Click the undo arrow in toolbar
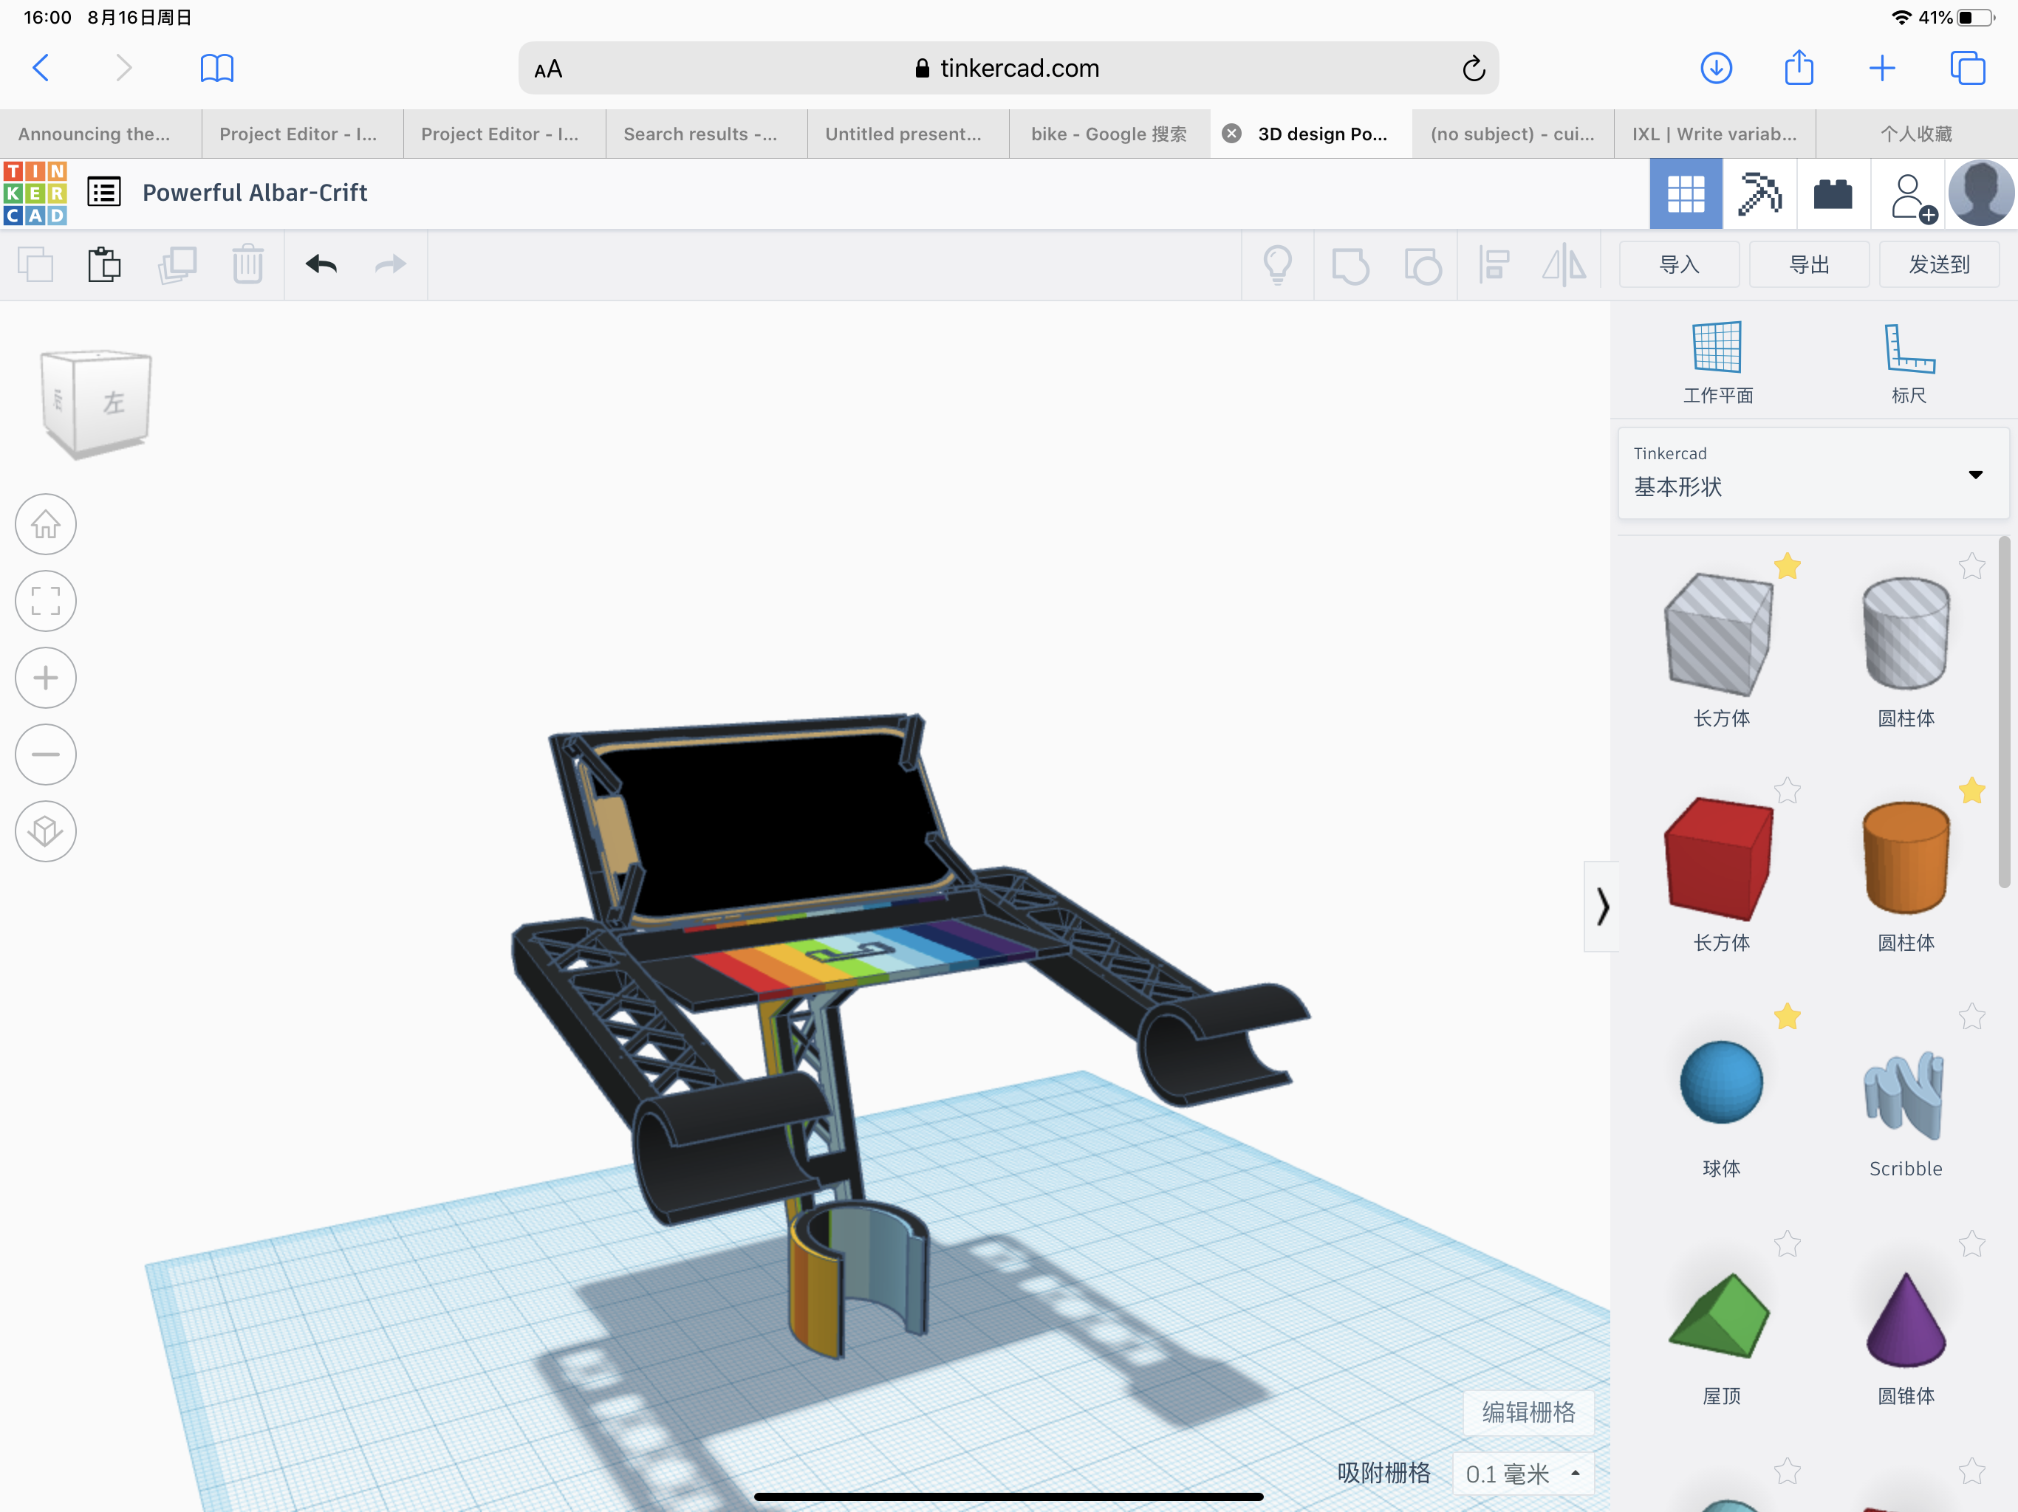The height and width of the screenshot is (1512, 2018). [321, 264]
